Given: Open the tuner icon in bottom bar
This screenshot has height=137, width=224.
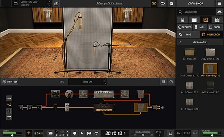Looking at the screenshot, I should point(29,133).
